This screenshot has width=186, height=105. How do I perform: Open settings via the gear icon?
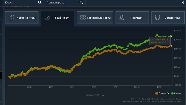click(x=183, y=2)
